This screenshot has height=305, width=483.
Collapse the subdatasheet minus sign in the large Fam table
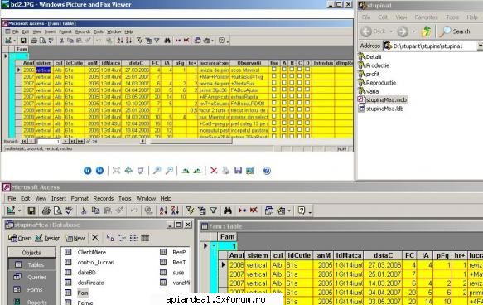click(x=215, y=246)
